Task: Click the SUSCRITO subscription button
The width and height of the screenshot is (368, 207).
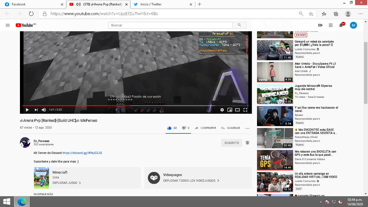Action: pyautogui.click(x=232, y=143)
